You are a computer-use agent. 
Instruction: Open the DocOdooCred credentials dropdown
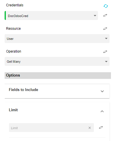click(51, 16)
